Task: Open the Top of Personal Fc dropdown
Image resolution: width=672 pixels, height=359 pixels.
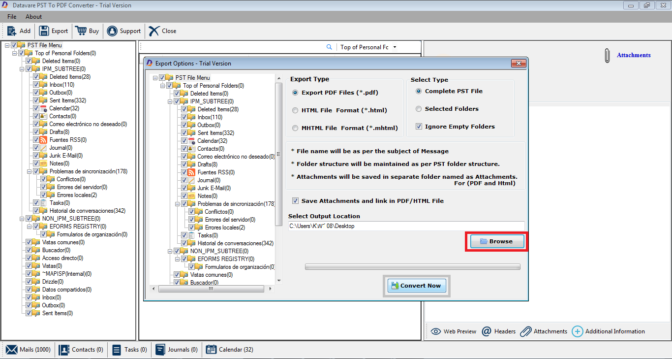Action: (x=395, y=47)
